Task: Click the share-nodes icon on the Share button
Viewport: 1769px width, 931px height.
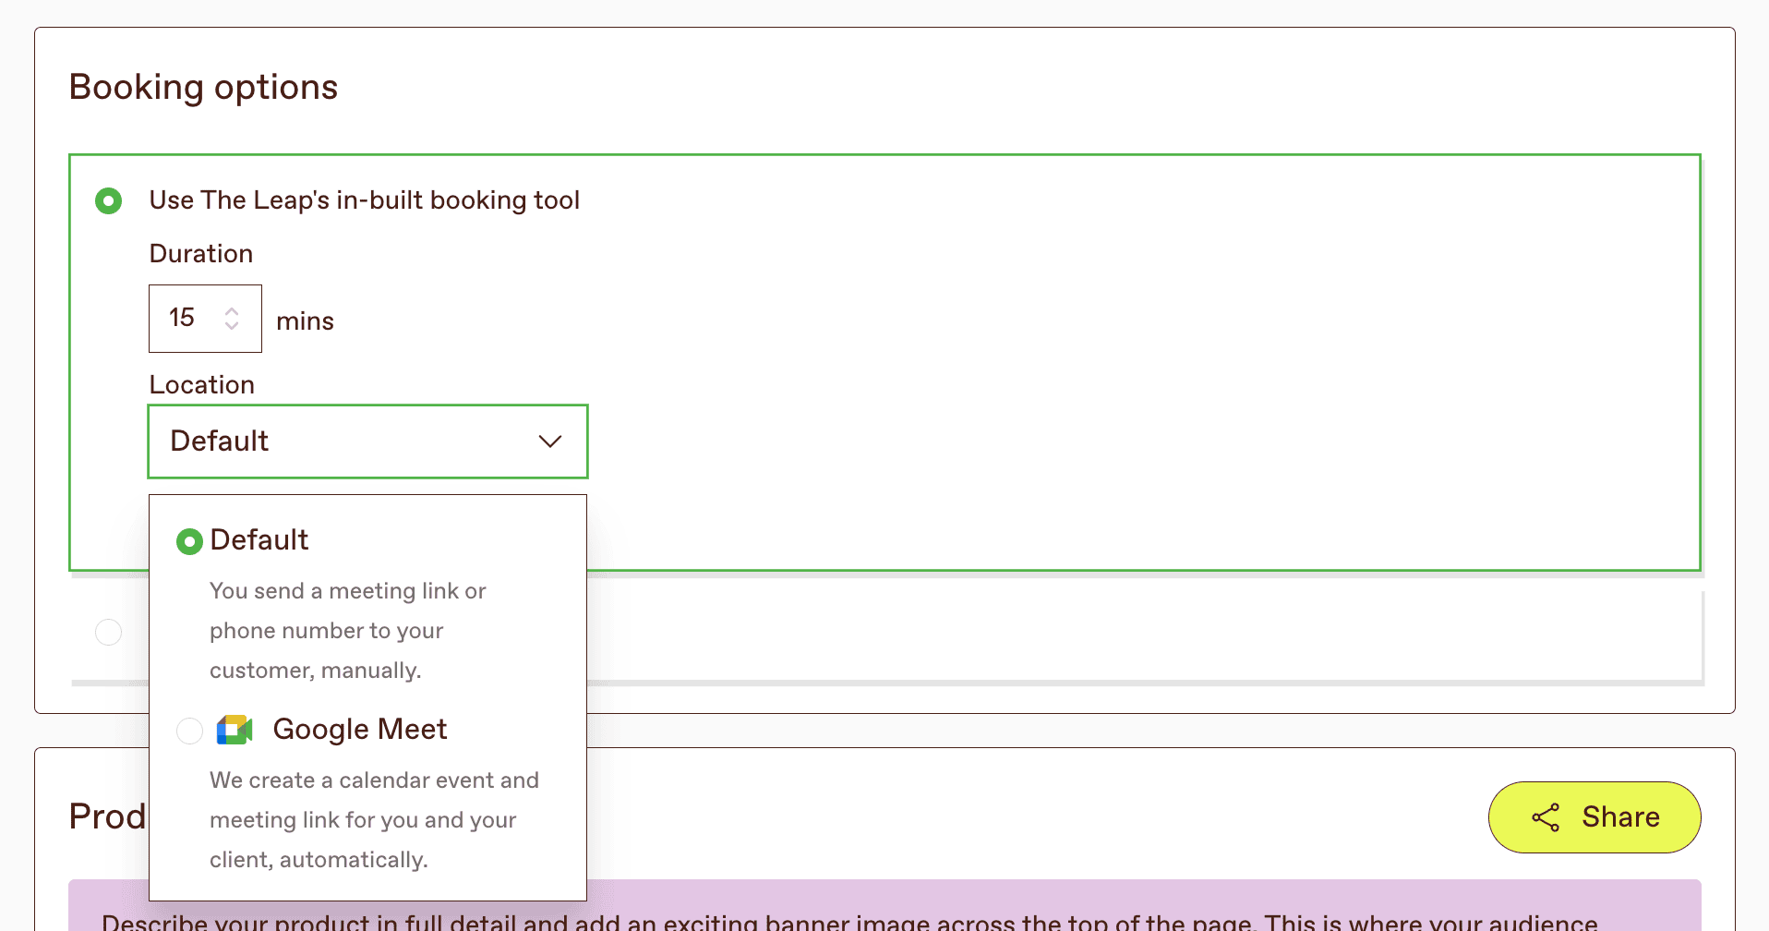Action: [x=1547, y=816]
